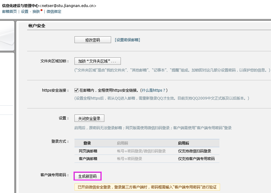
Task: Click the 生成新密码 button
Action: pyautogui.click(x=88, y=176)
